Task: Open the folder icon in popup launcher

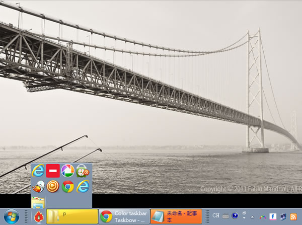Action: (38, 202)
